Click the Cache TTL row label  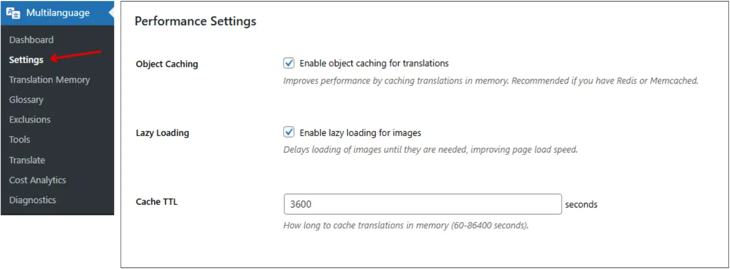[156, 202]
